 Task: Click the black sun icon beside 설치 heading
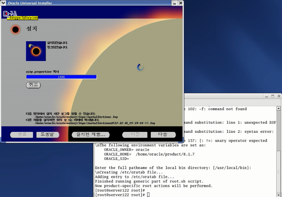point(15,29)
